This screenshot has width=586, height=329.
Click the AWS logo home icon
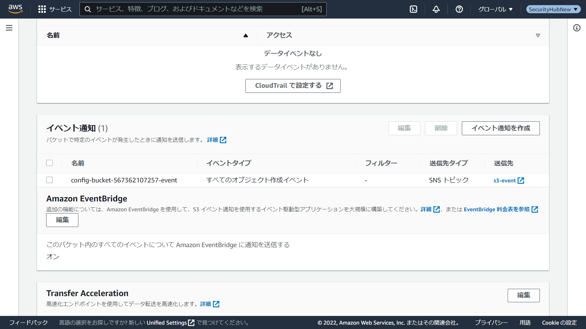[x=15, y=9]
